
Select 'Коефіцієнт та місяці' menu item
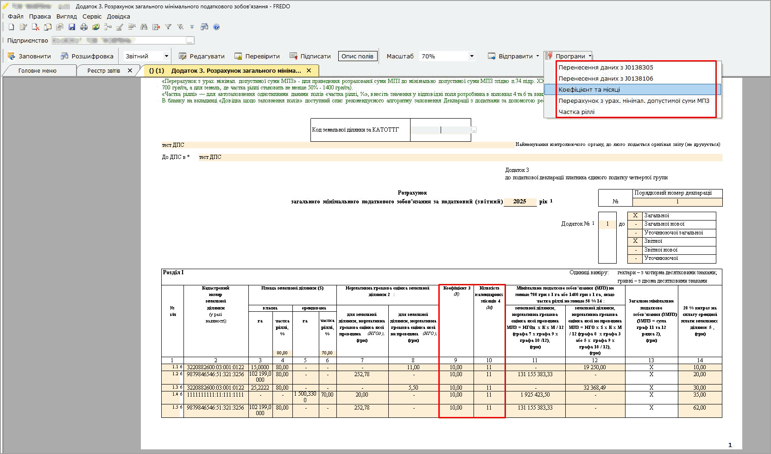pyautogui.click(x=589, y=89)
